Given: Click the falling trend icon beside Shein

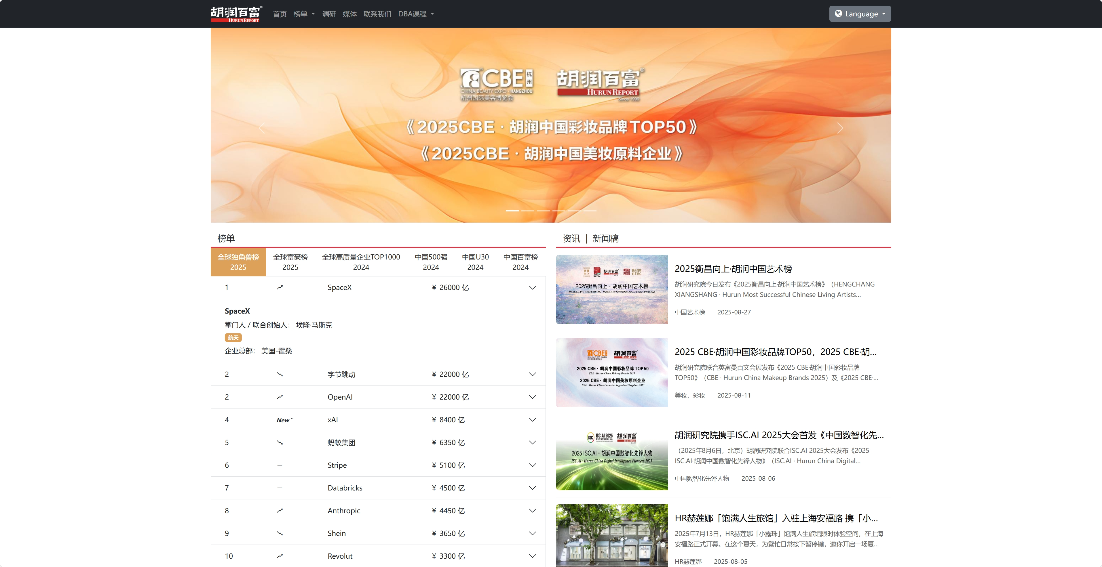Looking at the screenshot, I should pyautogui.click(x=280, y=533).
